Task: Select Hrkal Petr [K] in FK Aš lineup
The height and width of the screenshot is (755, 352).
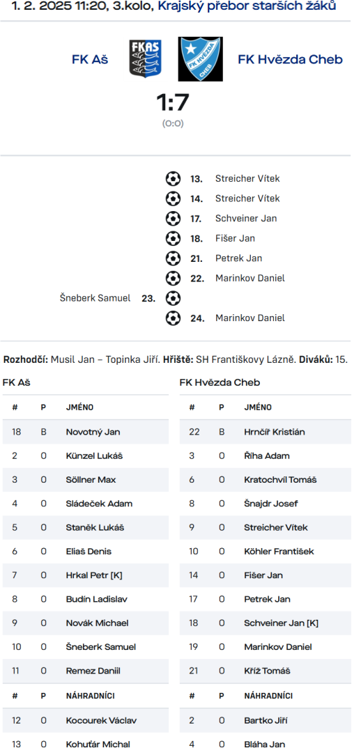Action: [x=85, y=575]
